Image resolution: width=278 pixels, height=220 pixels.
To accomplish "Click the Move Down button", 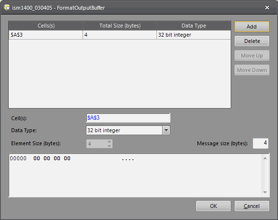I will (252, 70).
